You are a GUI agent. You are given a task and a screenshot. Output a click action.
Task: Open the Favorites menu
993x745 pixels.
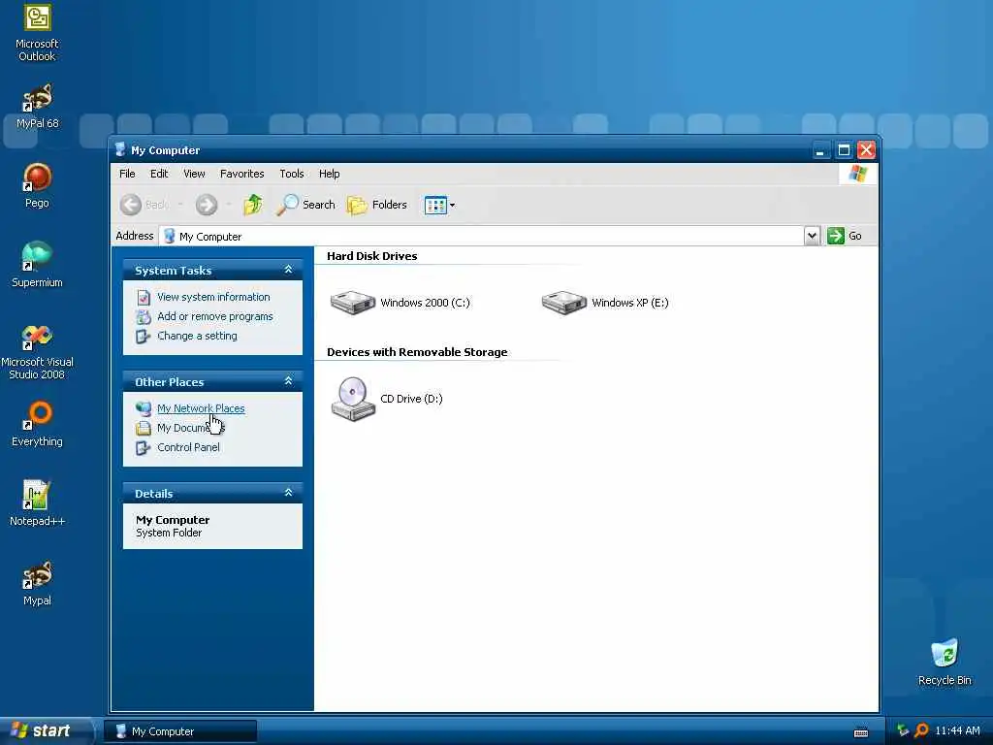tap(241, 174)
